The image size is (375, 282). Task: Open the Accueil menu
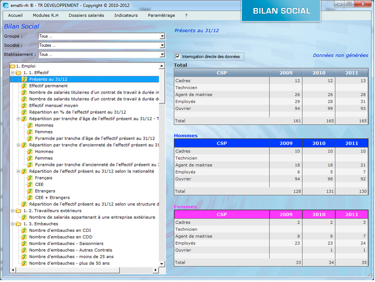(x=15, y=15)
